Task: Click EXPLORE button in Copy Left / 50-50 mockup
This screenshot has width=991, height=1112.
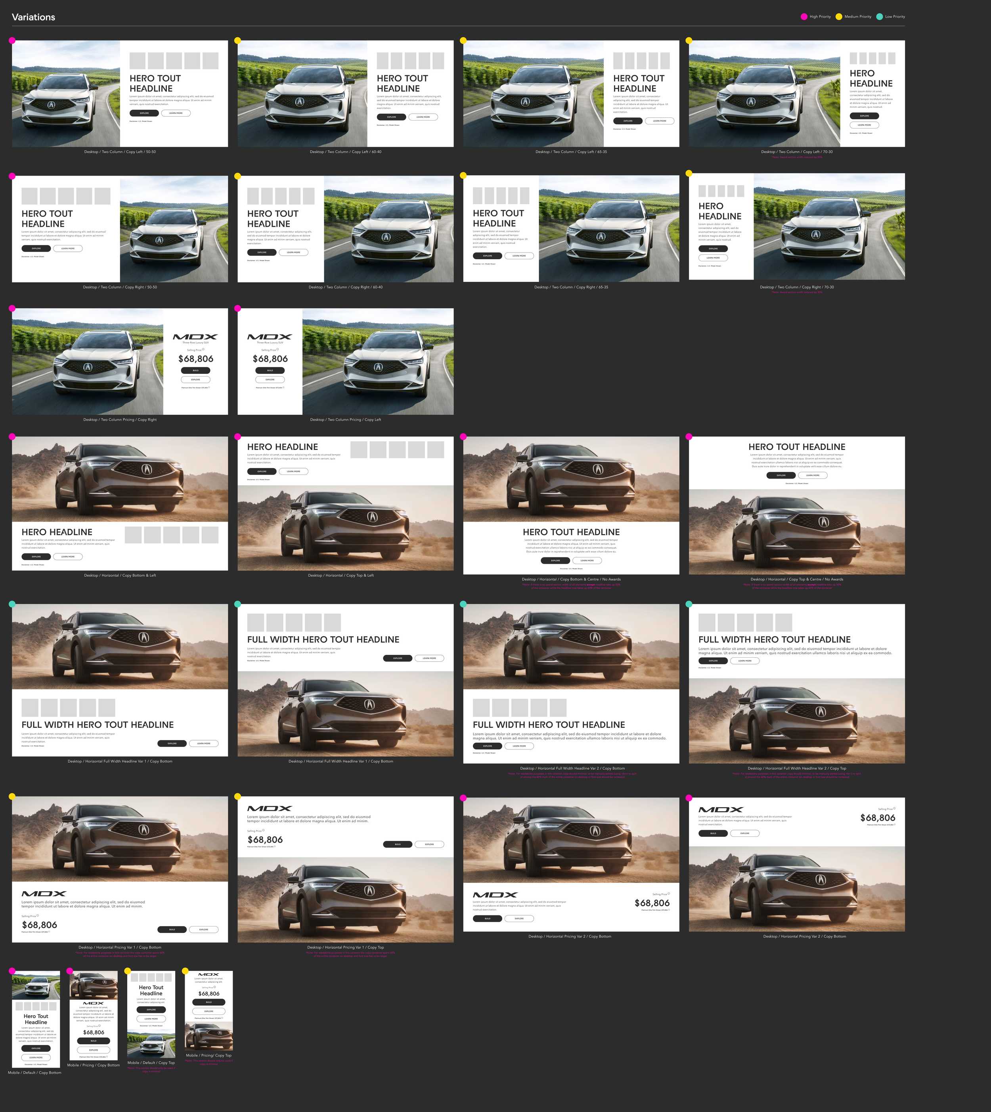Action: 144,113
